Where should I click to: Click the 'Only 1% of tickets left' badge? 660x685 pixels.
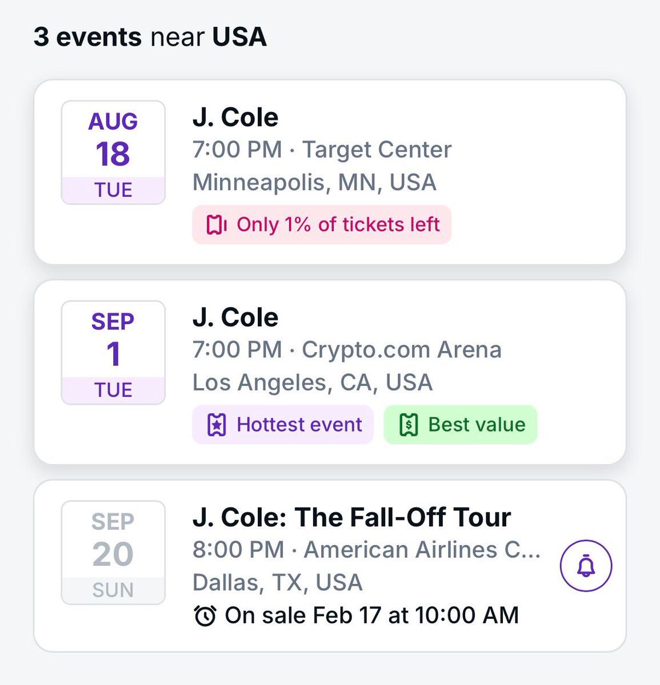pos(322,225)
